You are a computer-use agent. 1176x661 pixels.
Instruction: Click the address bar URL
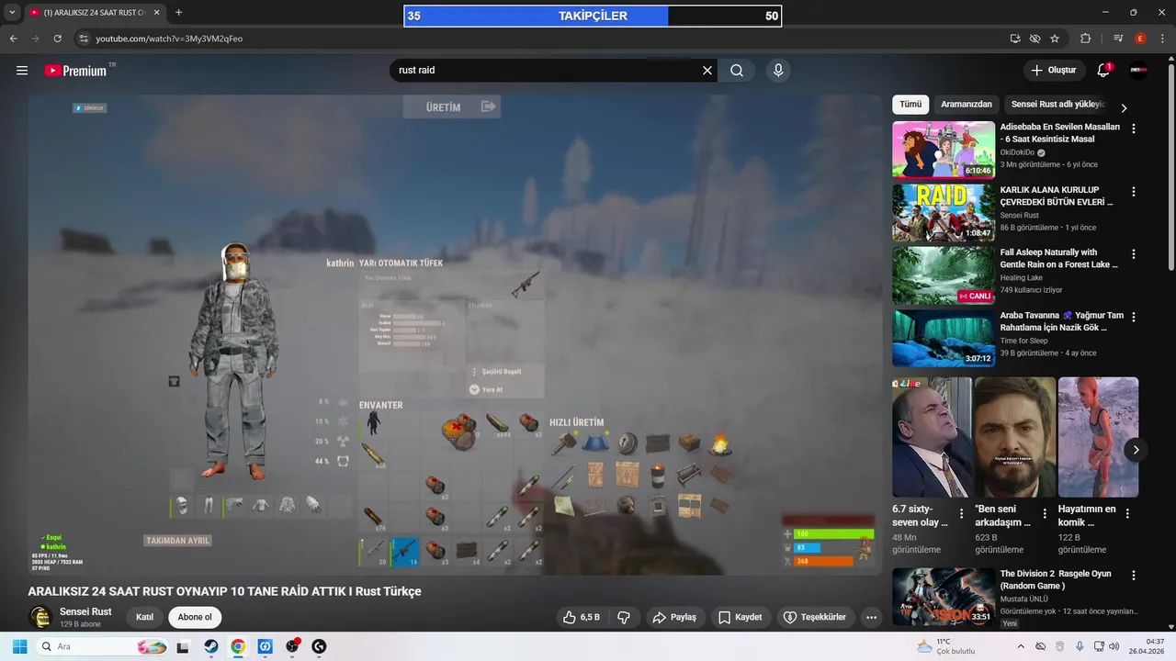(169, 39)
